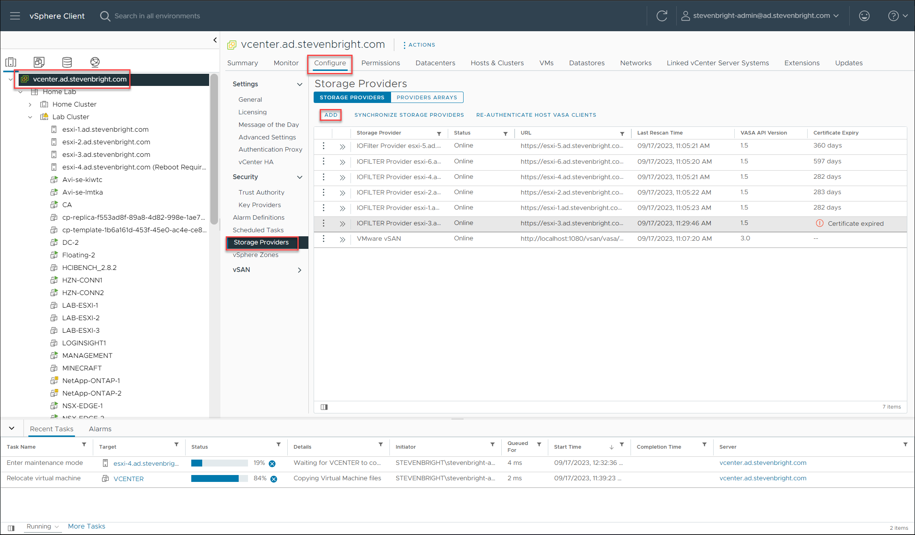Cancel the Enter maintenance mode task

pyautogui.click(x=272, y=463)
